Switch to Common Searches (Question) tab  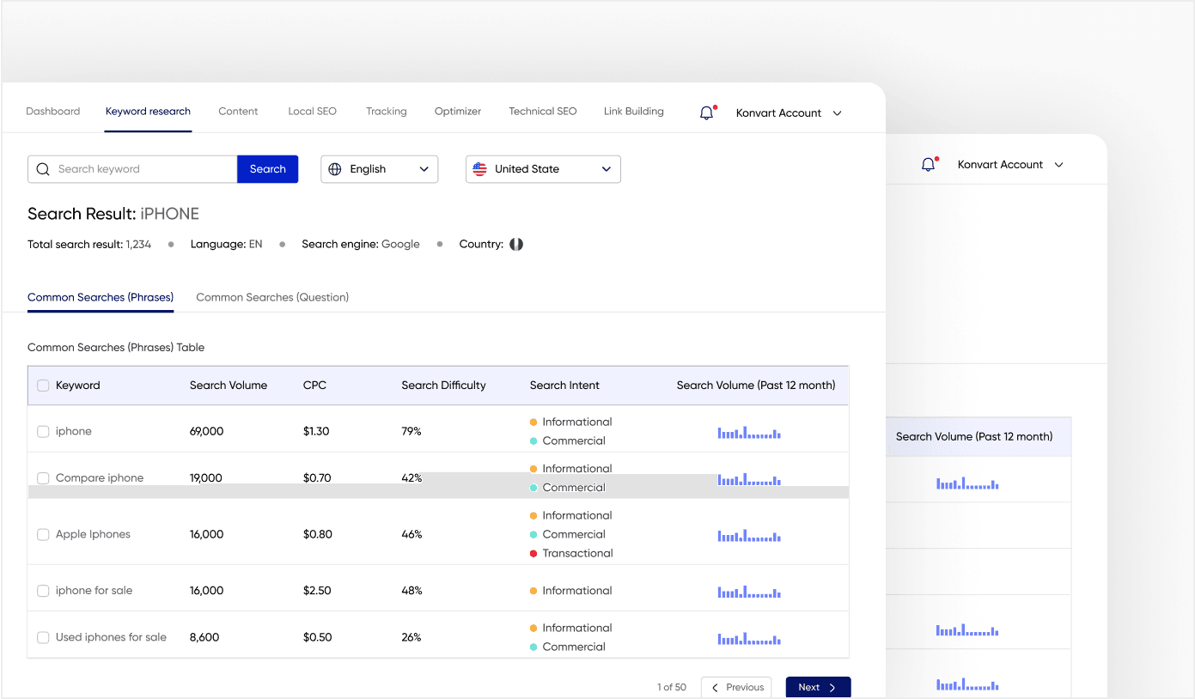tap(272, 296)
